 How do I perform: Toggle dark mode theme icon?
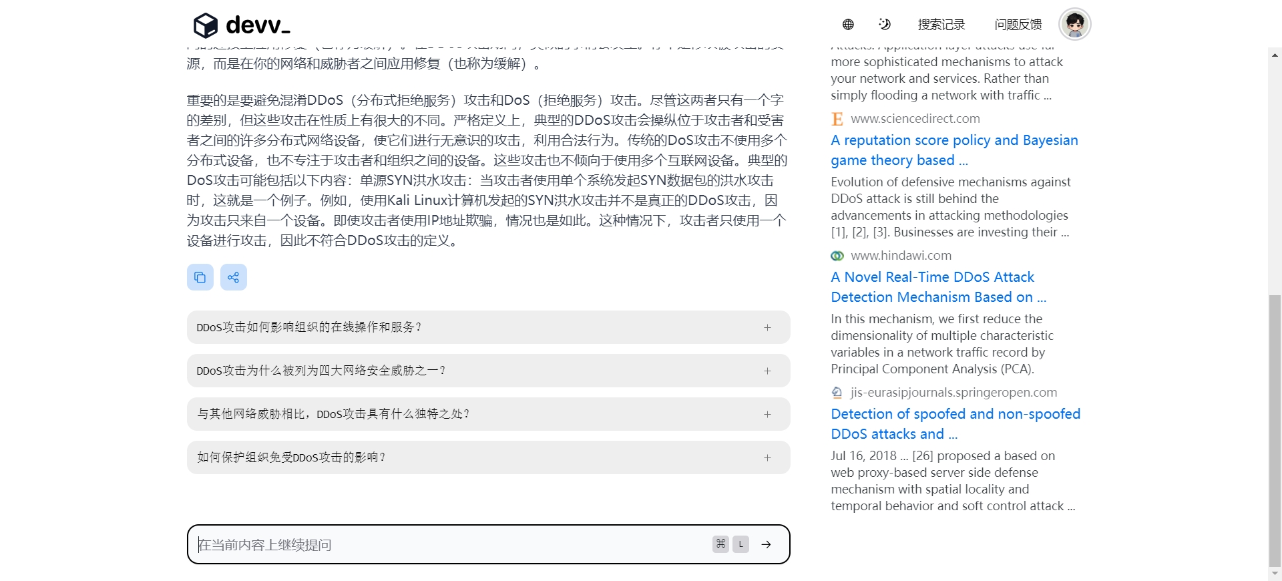click(x=885, y=25)
